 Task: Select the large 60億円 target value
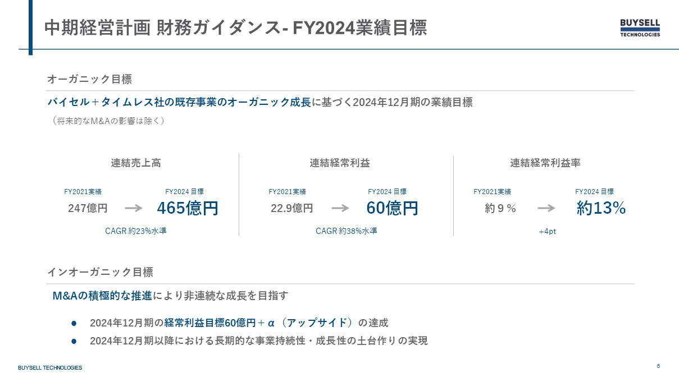click(x=393, y=208)
